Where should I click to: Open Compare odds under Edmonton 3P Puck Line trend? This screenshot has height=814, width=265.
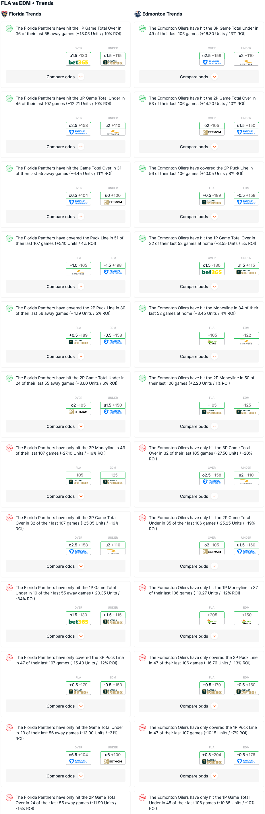(x=199, y=706)
